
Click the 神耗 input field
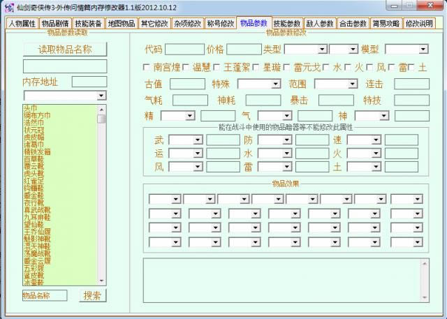coord(263,101)
